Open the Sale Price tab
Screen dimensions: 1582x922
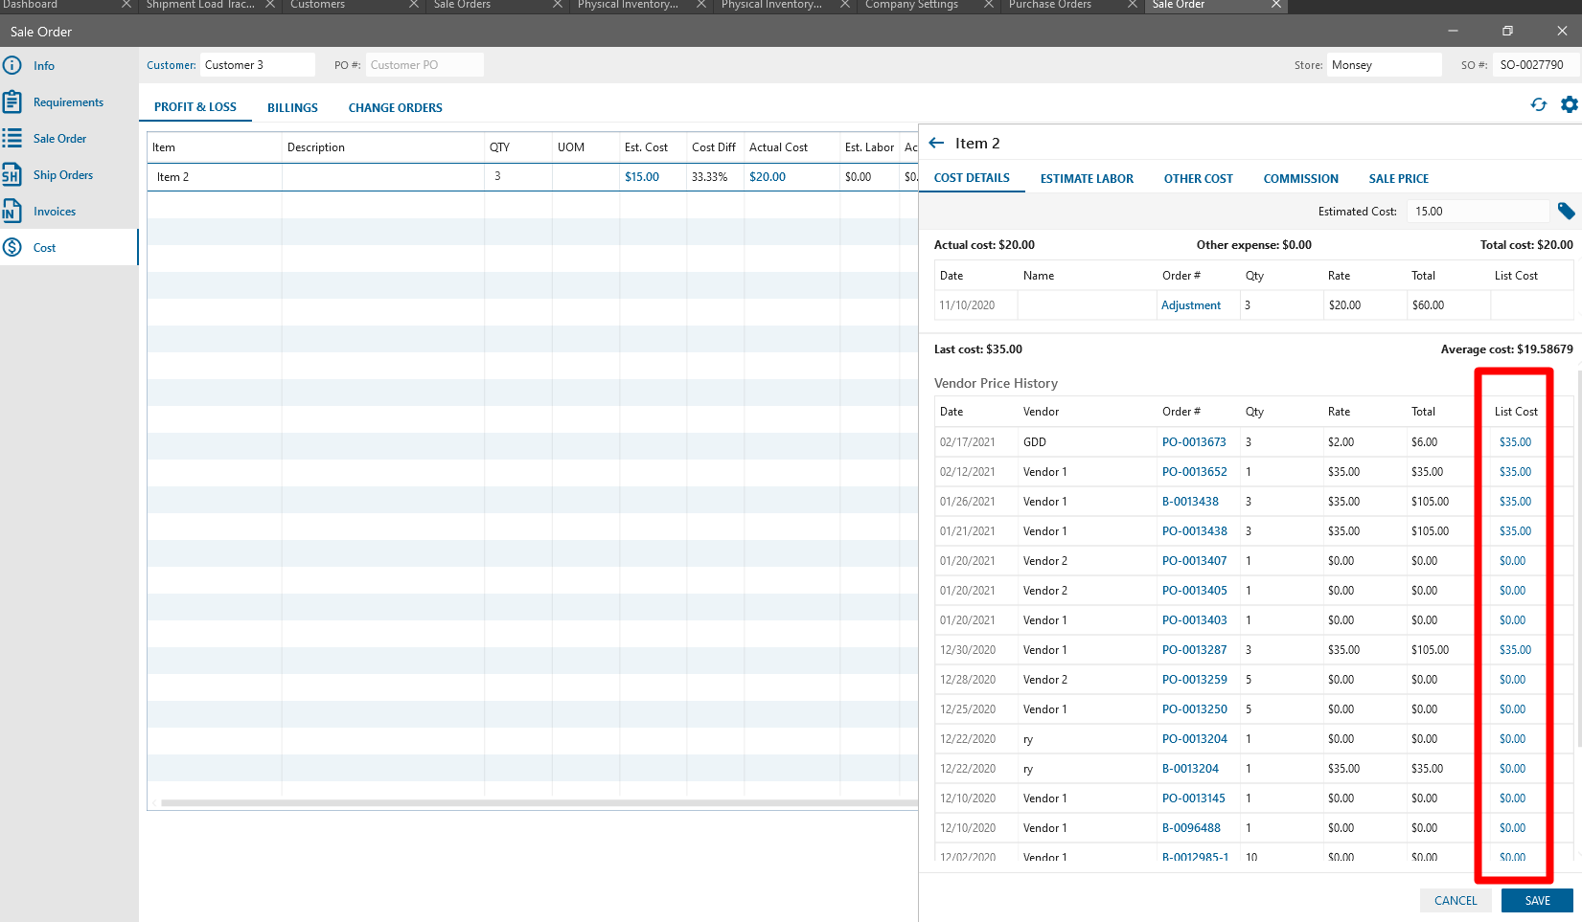tap(1398, 179)
